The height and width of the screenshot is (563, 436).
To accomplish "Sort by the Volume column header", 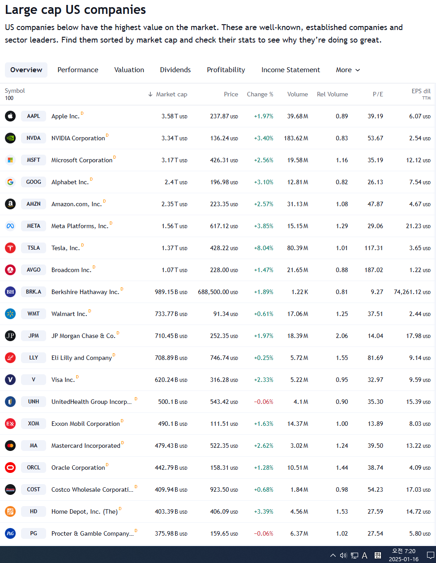I will 298,94.
